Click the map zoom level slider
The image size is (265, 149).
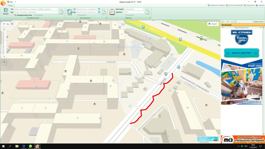pos(4,43)
